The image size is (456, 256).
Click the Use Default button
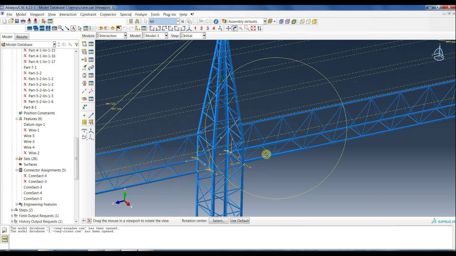pos(239,221)
